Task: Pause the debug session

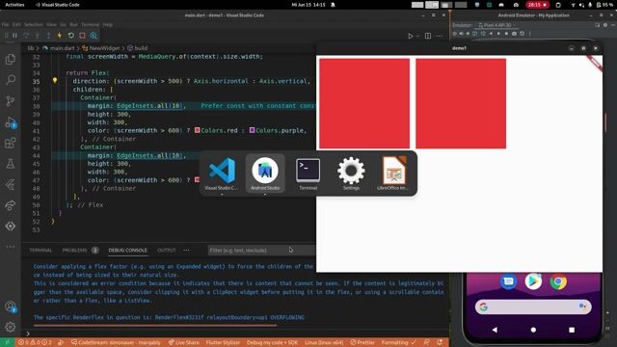Action: point(15,36)
